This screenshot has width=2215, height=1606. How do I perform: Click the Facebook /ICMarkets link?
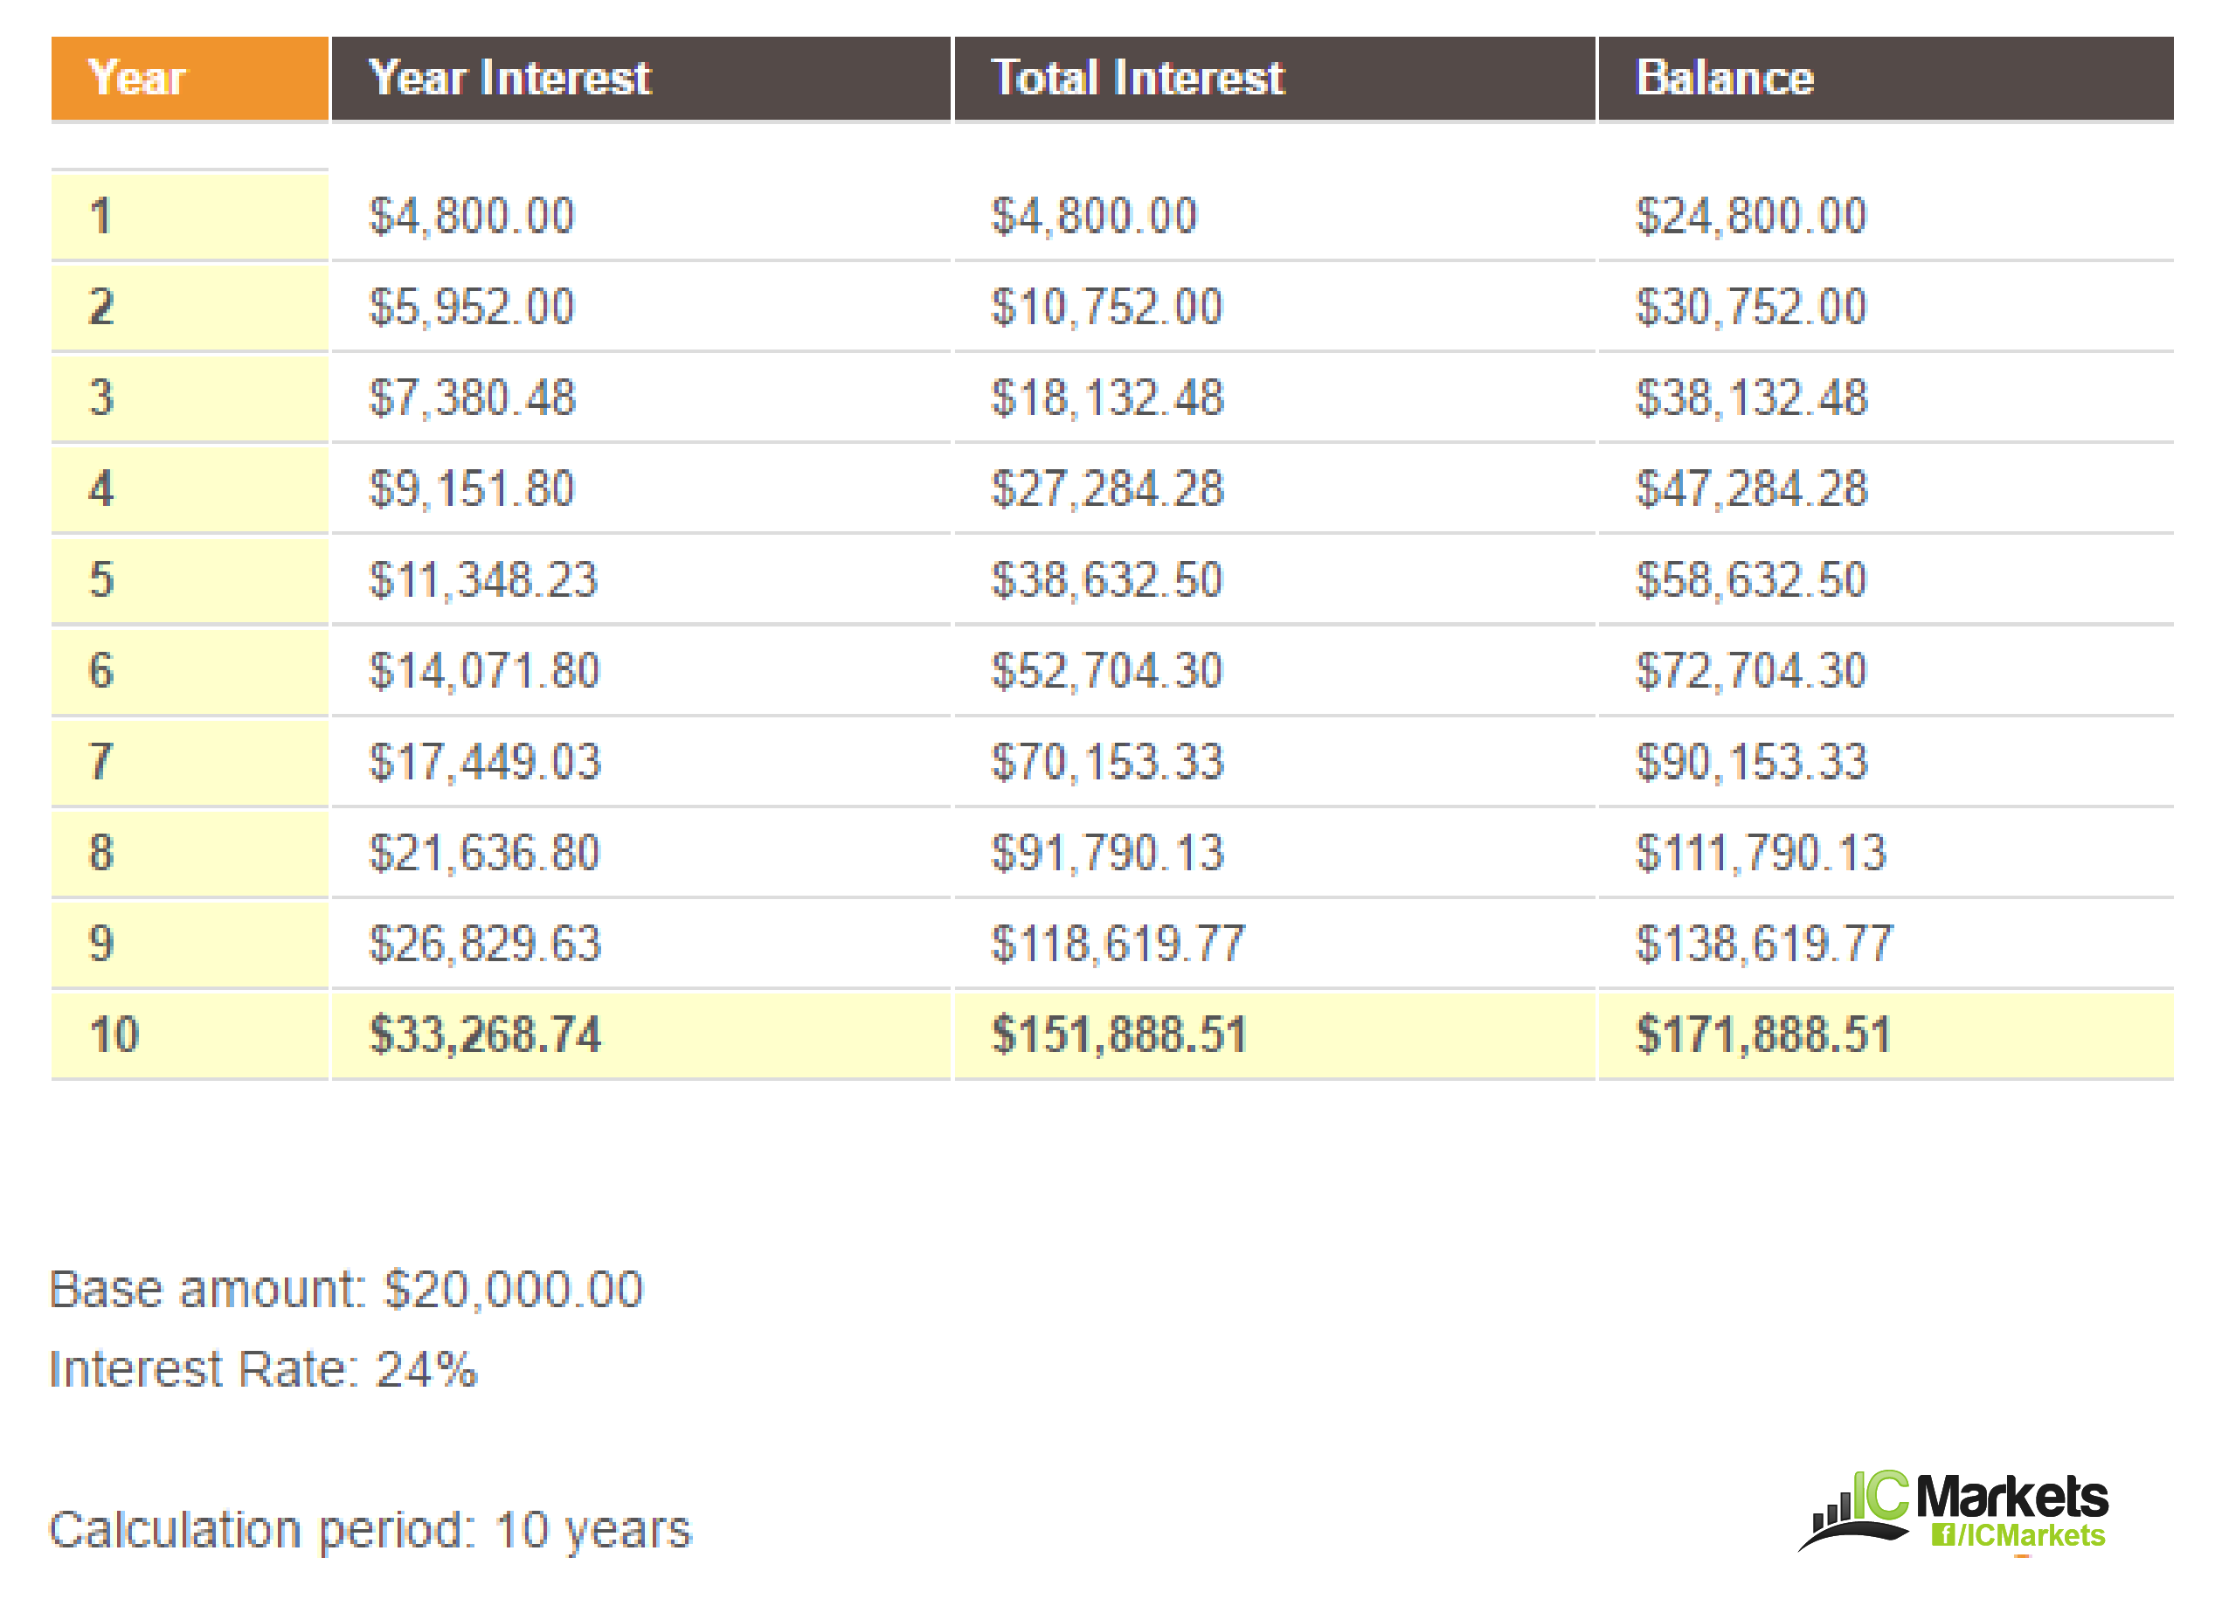pyautogui.click(x=2018, y=1536)
